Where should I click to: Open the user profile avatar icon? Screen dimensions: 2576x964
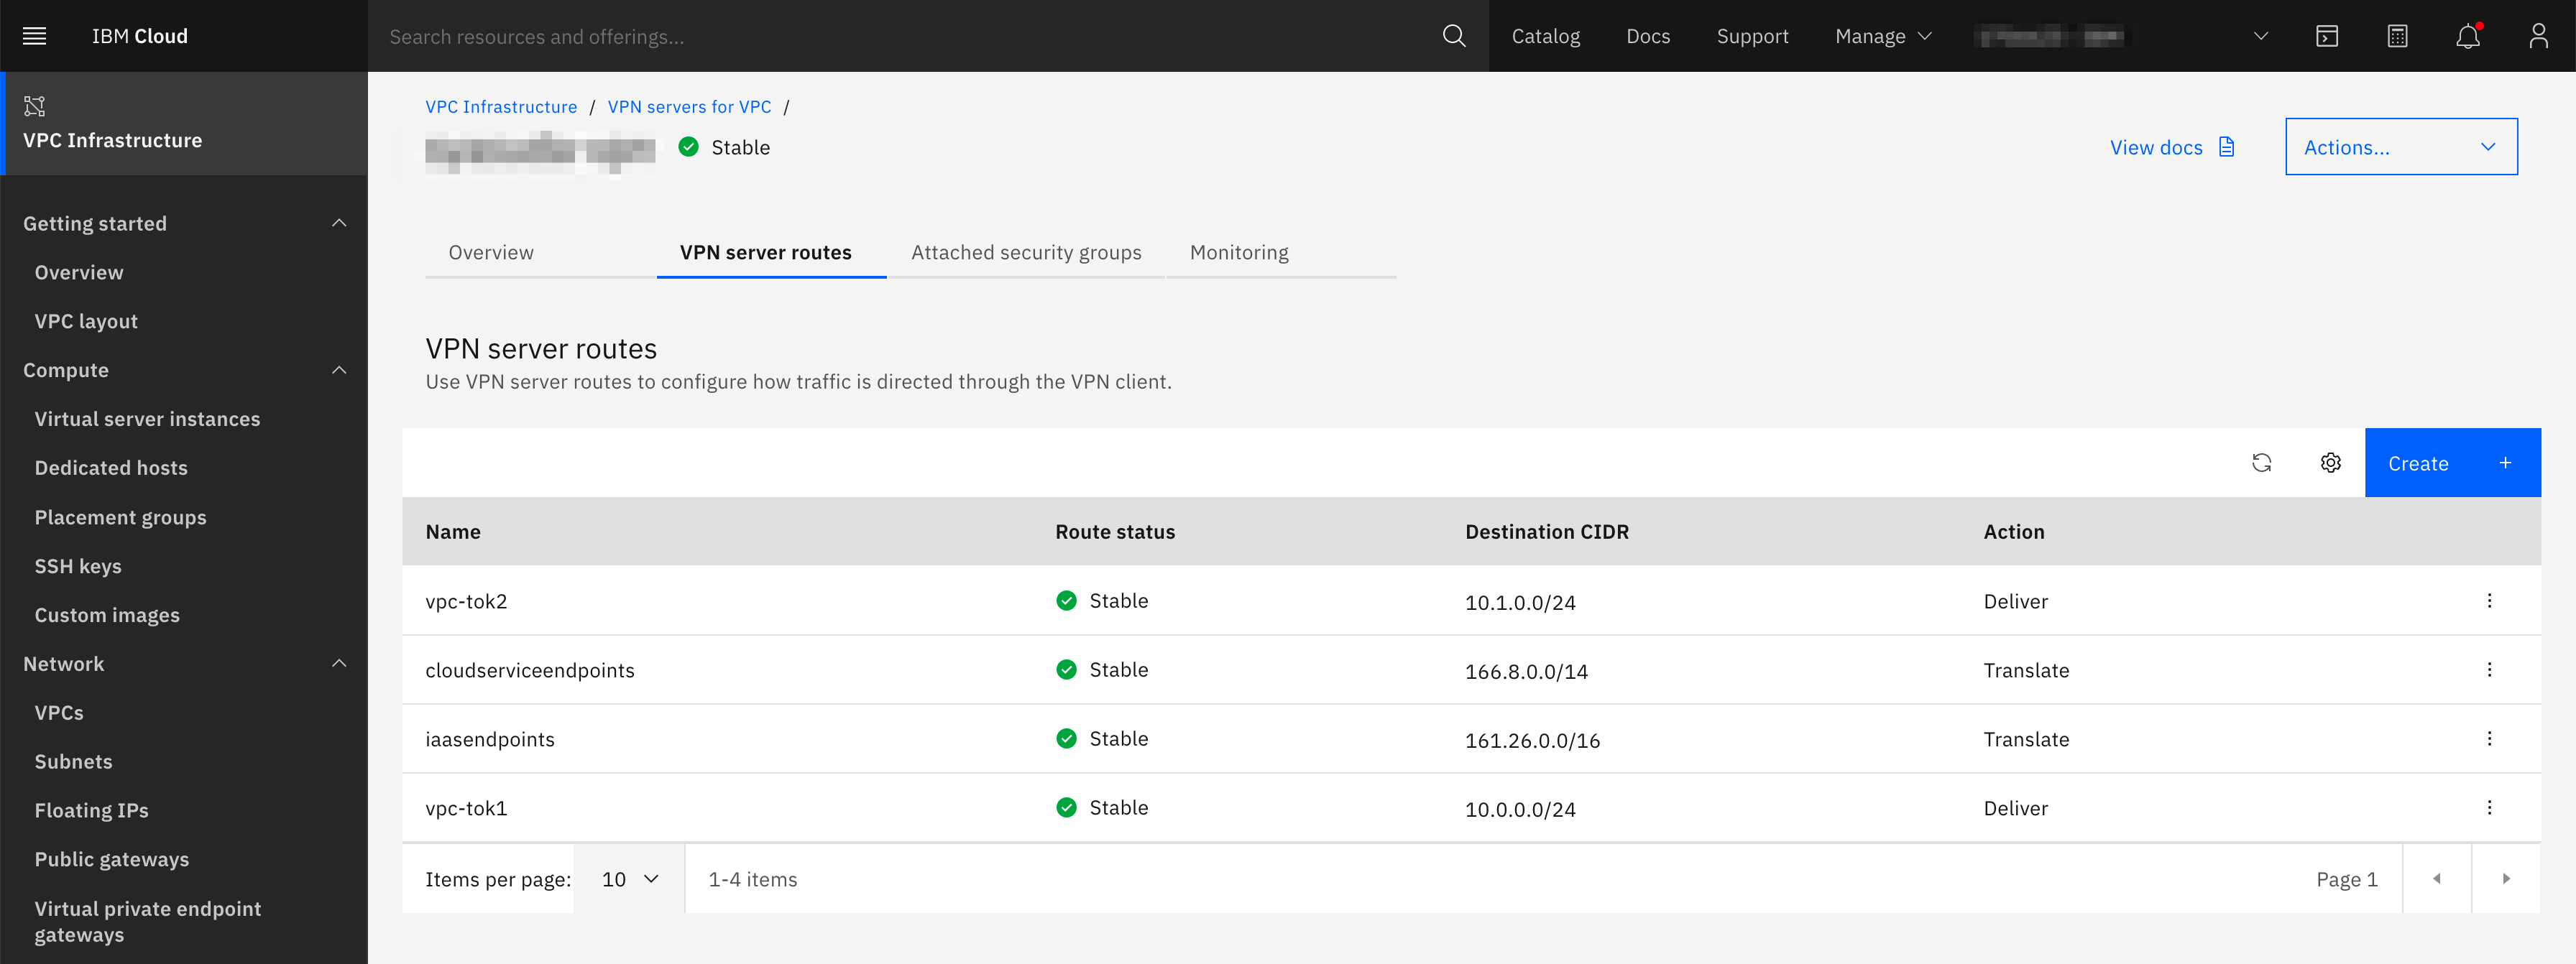point(2538,36)
